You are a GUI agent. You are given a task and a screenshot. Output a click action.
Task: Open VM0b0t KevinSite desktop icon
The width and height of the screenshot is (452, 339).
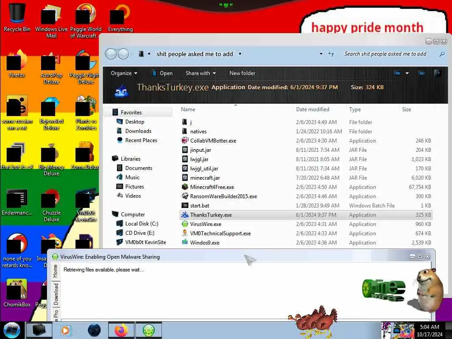point(86,205)
